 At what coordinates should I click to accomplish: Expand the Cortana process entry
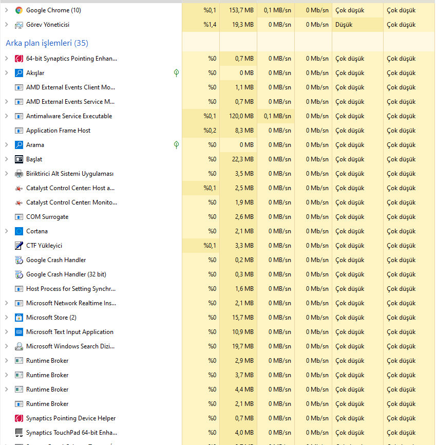[6, 231]
